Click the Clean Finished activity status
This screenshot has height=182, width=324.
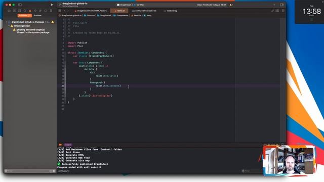(212, 5)
